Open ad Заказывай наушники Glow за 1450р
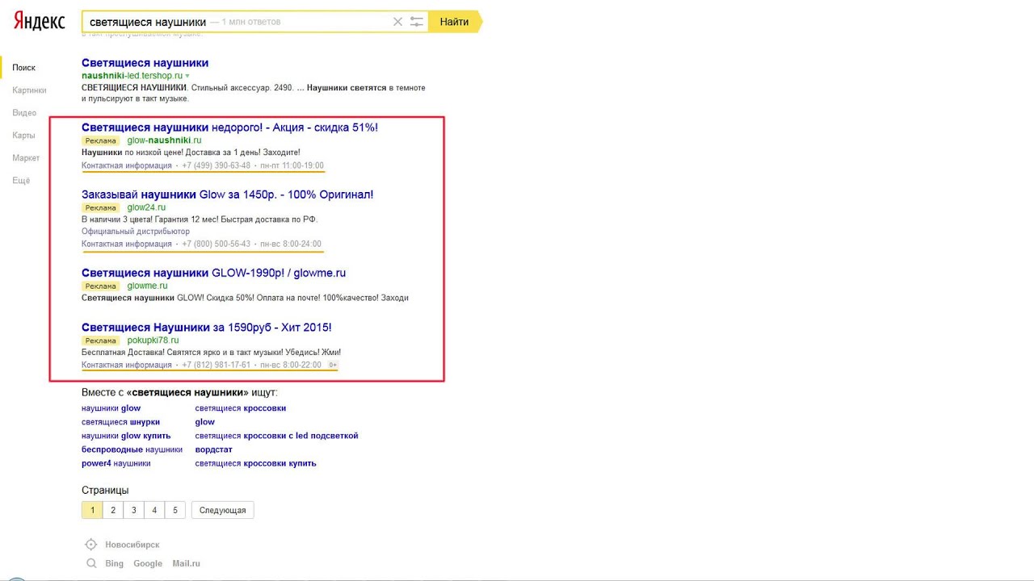This screenshot has width=1034, height=581. point(227,194)
